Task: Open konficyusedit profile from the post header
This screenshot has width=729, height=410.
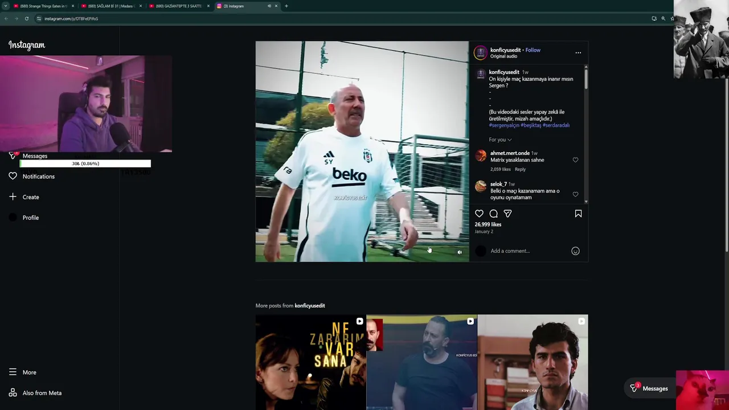Action: (x=506, y=50)
